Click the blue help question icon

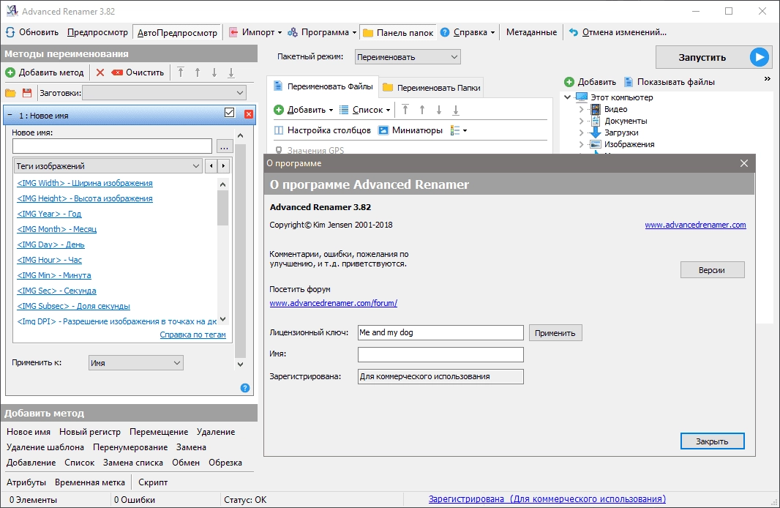tap(245, 388)
